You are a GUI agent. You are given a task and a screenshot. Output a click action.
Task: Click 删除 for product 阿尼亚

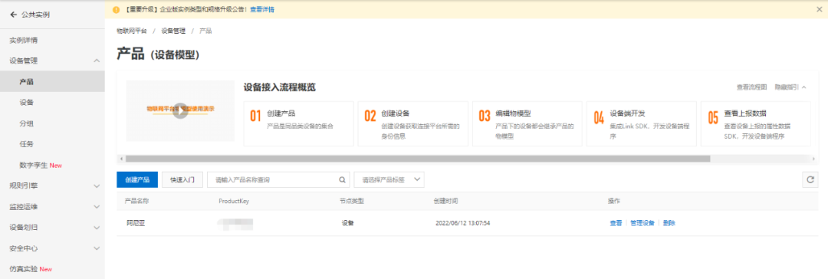click(669, 223)
